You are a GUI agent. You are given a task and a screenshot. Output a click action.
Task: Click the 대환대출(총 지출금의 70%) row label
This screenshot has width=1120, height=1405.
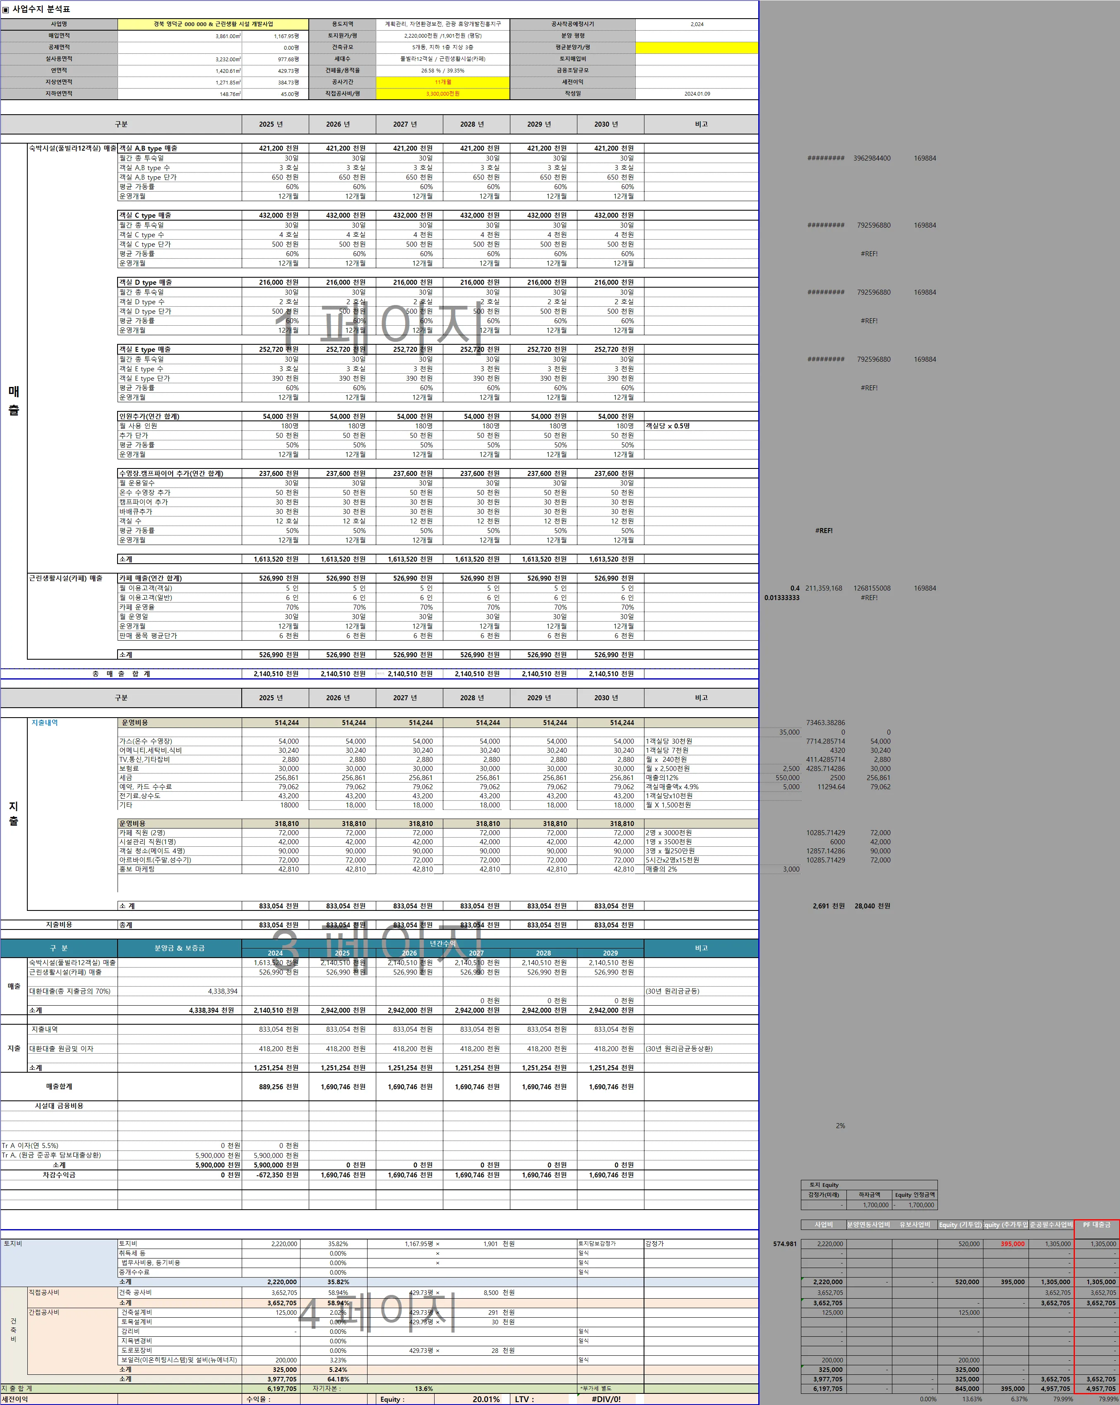click(70, 991)
